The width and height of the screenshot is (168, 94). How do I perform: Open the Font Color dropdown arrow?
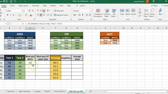(33, 15)
